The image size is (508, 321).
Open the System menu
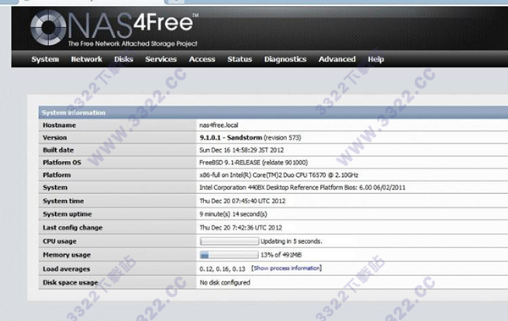point(45,59)
